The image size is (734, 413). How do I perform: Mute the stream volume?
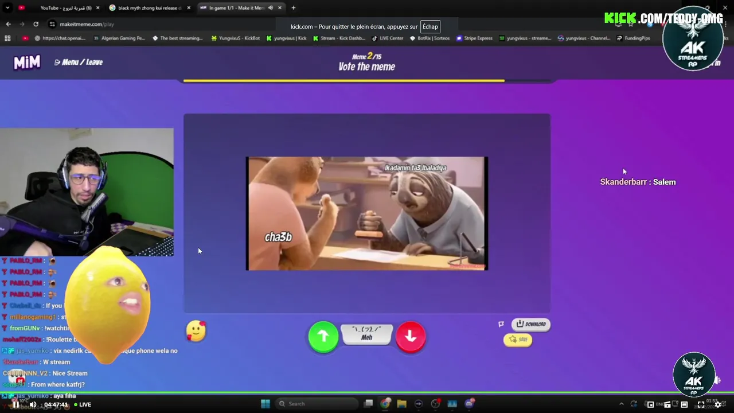pyautogui.click(x=33, y=404)
